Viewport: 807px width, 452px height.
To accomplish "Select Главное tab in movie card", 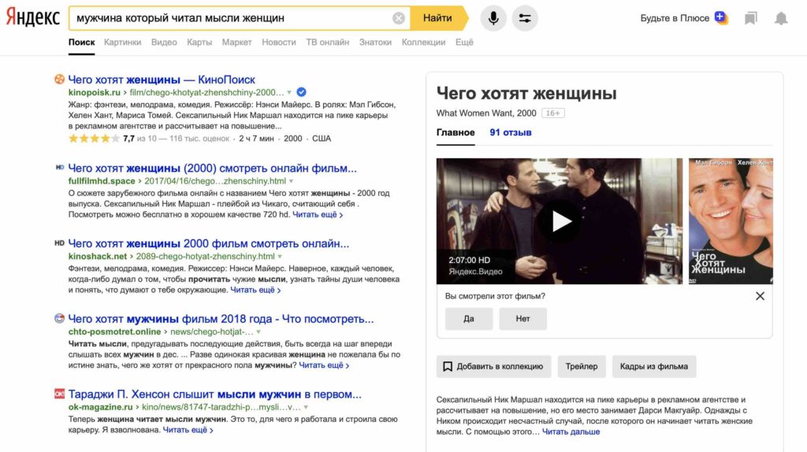I will point(456,132).
